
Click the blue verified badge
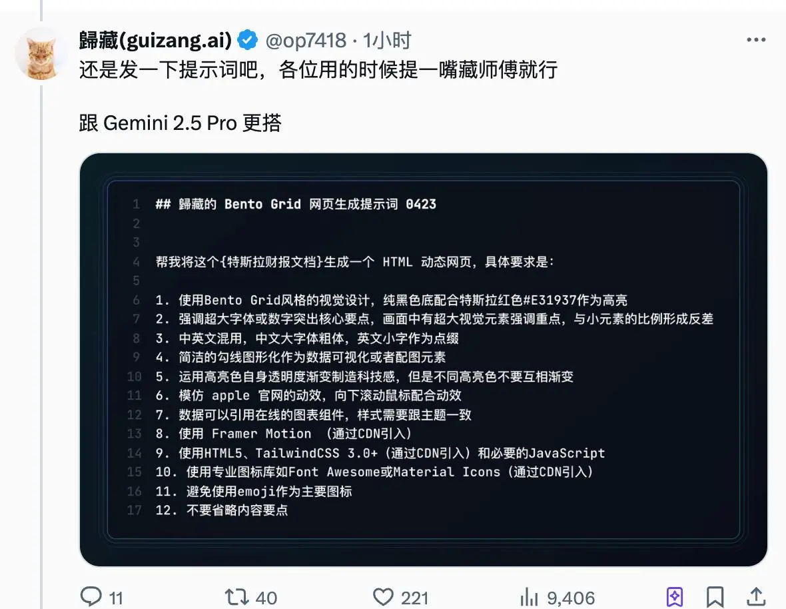click(x=247, y=40)
